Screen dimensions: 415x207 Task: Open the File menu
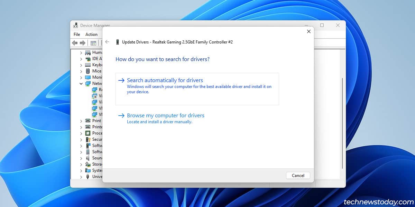click(77, 34)
